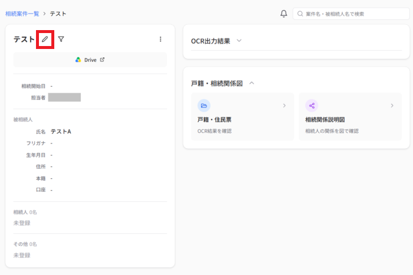The width and height of the screenshot is (413, 275).
Task: Click the フリガナ label
Action: pos(36,143)
